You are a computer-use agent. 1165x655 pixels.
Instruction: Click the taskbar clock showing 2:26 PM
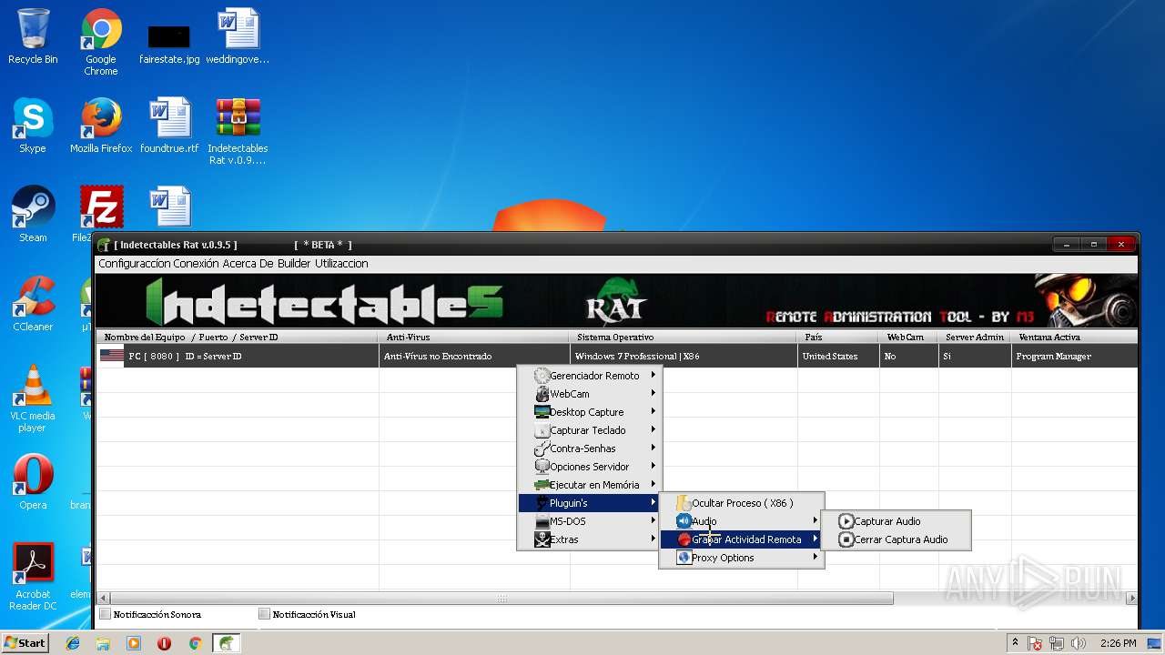1118,643
